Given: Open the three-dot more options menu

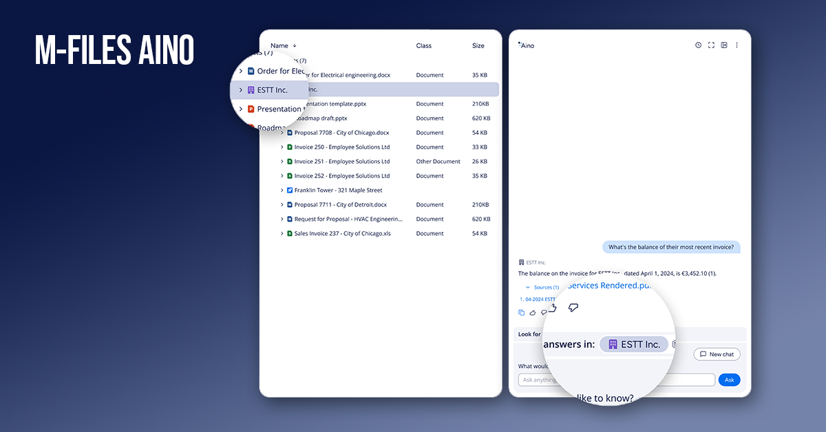Looking at the screenshot, I should (737, 45).
